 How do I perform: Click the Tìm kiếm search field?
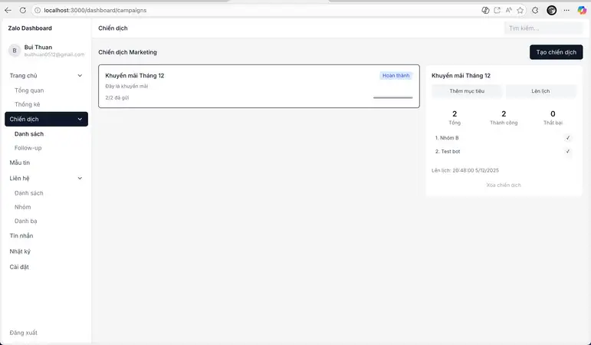coord(543,28)
